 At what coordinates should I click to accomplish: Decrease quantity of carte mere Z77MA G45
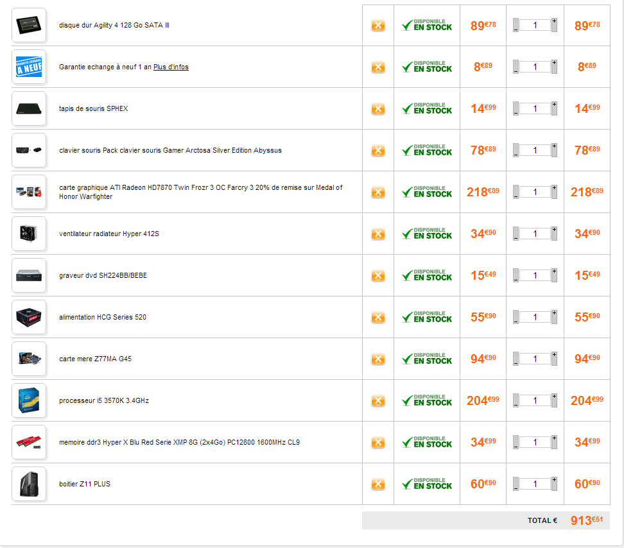click(516, 359)
